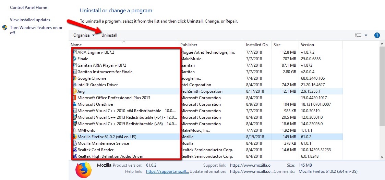Click the Visual C++ 2010 x64 icon
The height and width of the screenshot is (180, 385).
(x=75, y=111)
